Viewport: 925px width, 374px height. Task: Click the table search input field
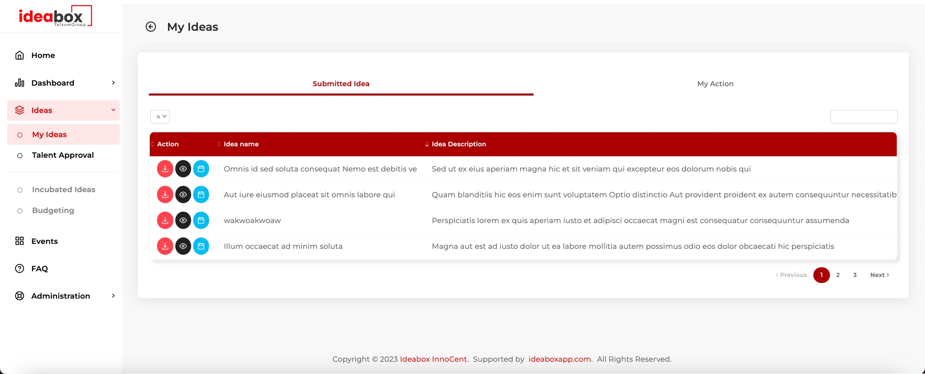tap(864, 117)
